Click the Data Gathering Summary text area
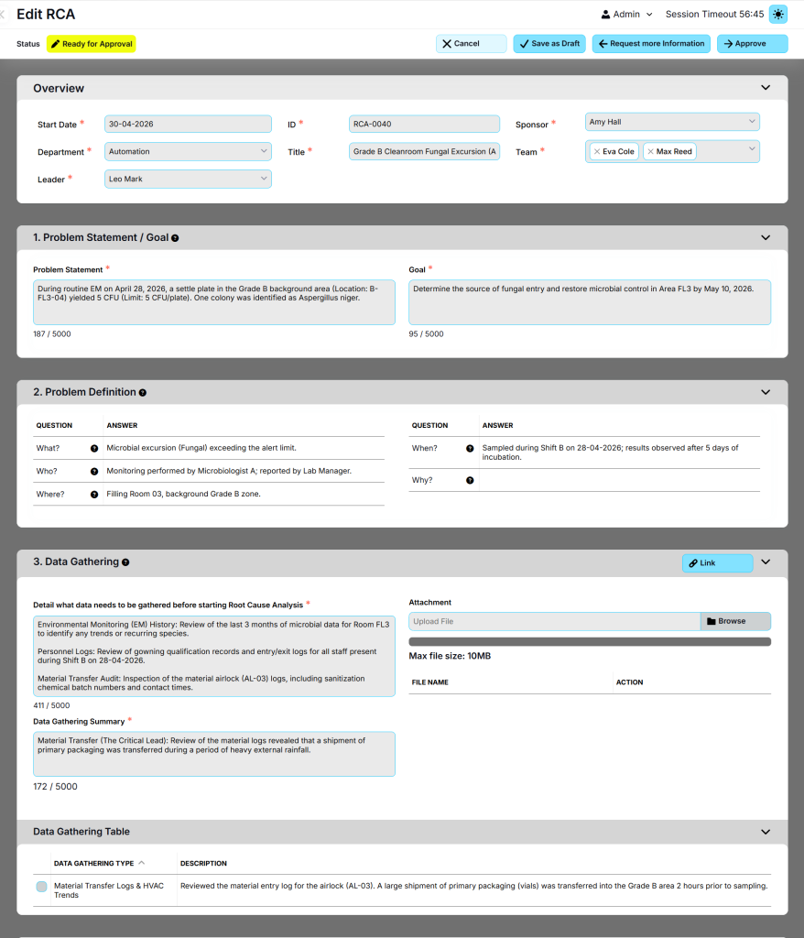This screenshot has width=804, height=938. coord(214,754)
